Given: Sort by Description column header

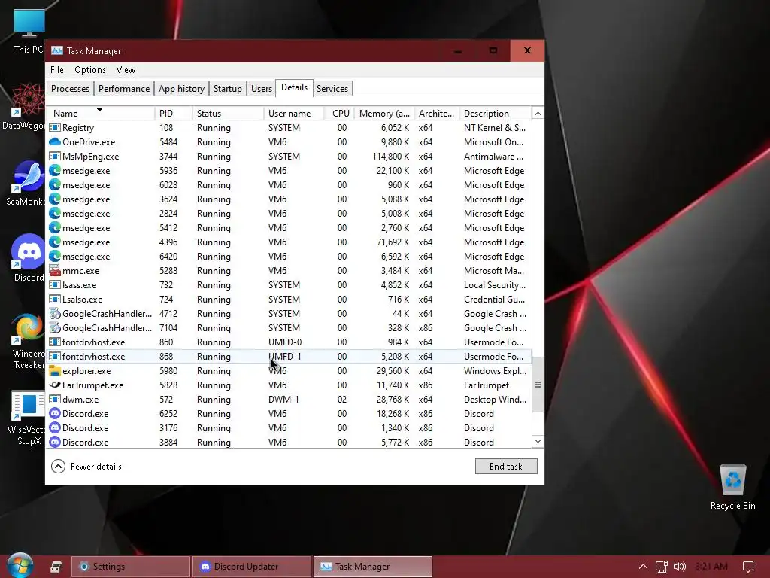Looking at the screenshot, I should pos(495,114).
